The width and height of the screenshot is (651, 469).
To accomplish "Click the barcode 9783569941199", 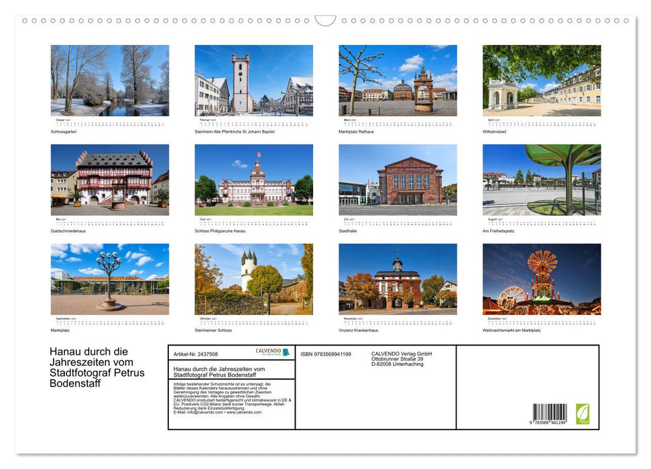I will point(549,414).
